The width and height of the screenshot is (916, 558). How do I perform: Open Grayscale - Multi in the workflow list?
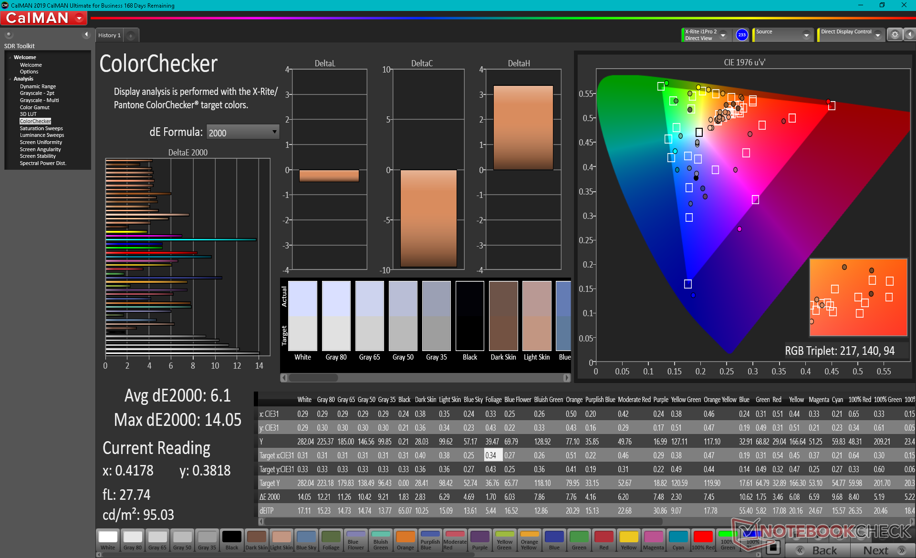click(39, 100)
